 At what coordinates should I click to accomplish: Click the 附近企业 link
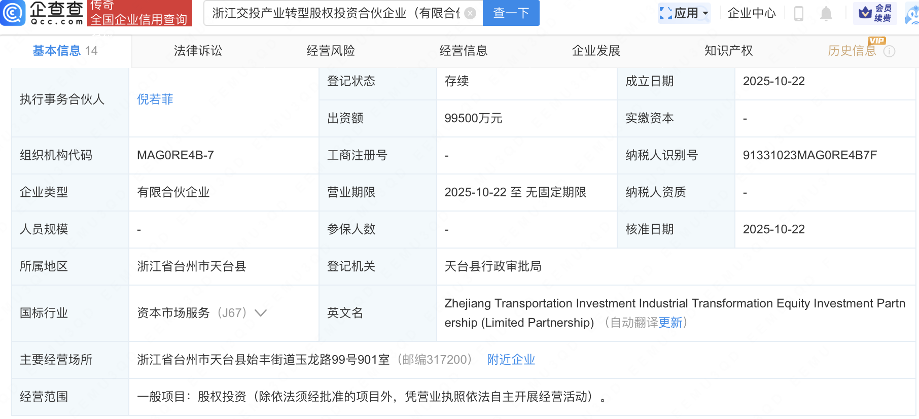(511, 360)
